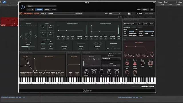Open the Digitone device dropdown

(61, 13)
